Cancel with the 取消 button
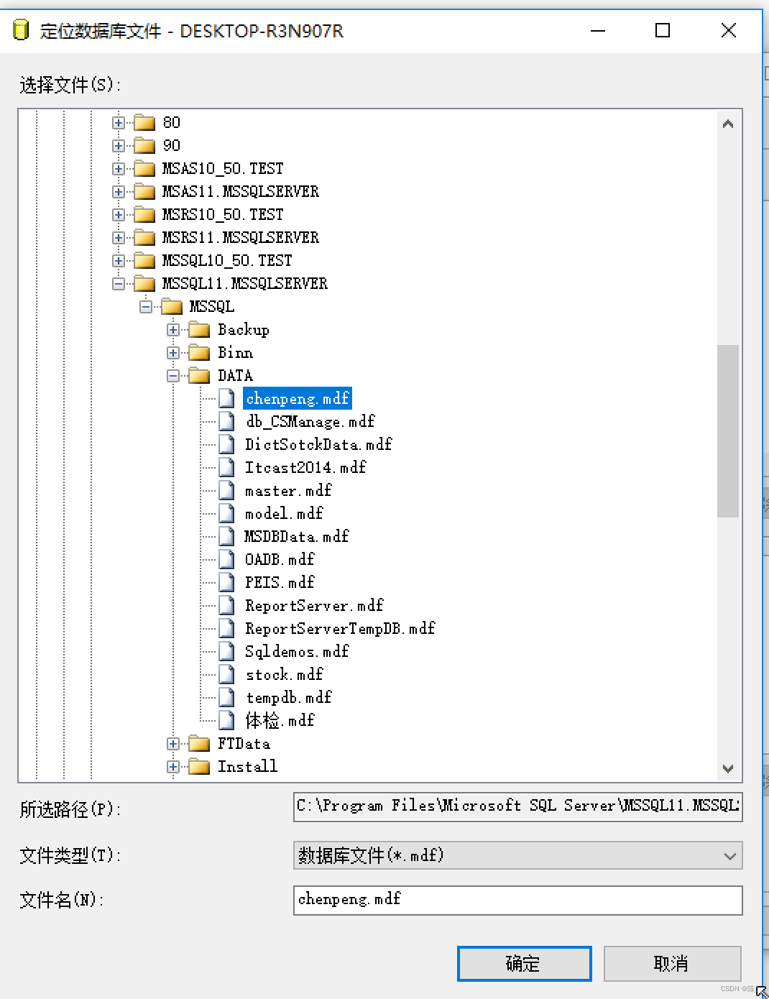Image resolution: width=769 pixels, height=999 pixels. 672,964
